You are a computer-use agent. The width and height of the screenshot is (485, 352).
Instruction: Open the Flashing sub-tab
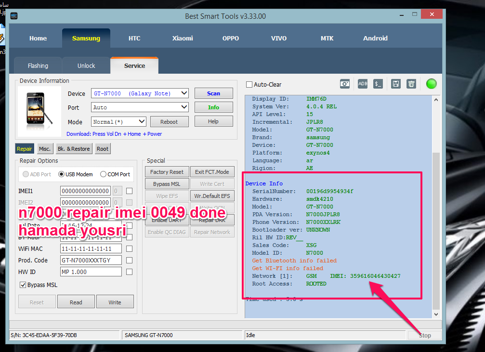point(38,65)
